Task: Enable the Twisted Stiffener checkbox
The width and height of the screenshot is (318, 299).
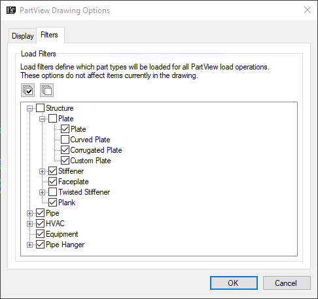Action: 52,192
